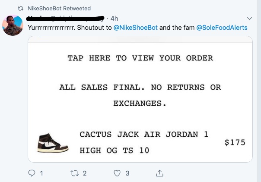Image resolution: width=261 pixels, height=182 pixels.
Task: Select the "Cactus Jack Air Jordan 1" product name
Action: click(144, 135)
